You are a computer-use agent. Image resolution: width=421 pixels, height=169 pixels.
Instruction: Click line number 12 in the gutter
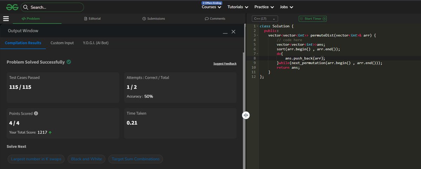253,76
